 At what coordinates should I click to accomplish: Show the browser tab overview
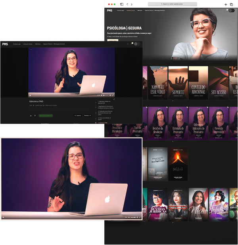tap(231, 4)
